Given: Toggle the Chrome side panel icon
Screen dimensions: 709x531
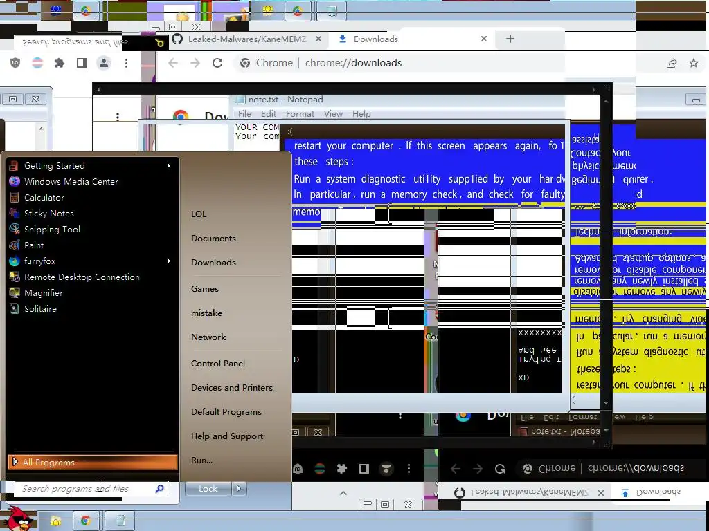Looking at the screenshot, I should [x=82, y=63].
